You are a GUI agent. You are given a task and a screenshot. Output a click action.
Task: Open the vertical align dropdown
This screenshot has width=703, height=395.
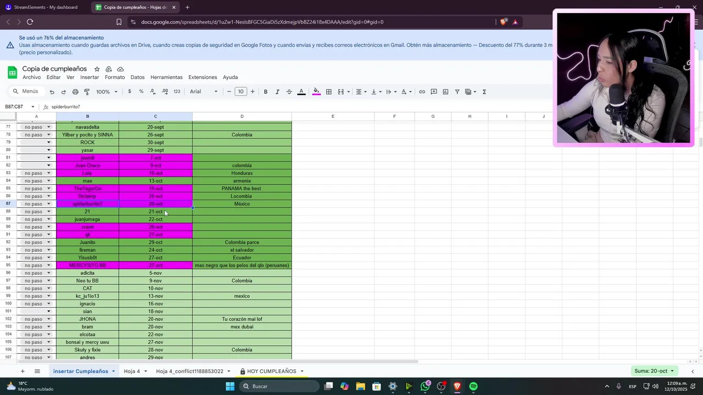pyautogui.click(x=376, y=92)
